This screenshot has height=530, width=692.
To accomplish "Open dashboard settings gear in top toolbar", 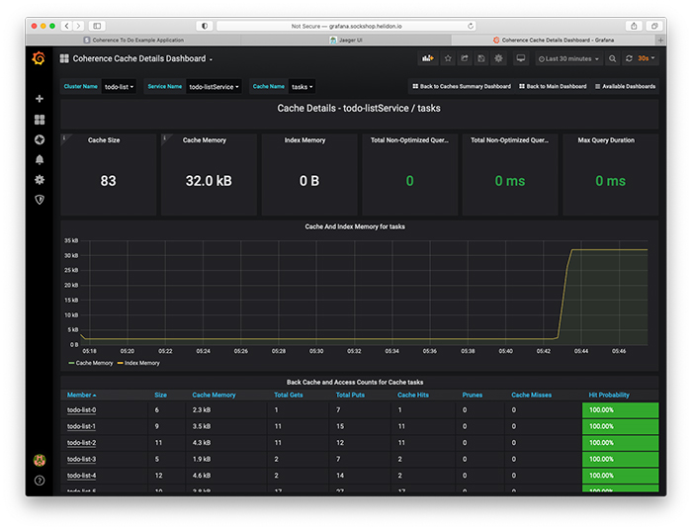I will (x=498, y=58).
